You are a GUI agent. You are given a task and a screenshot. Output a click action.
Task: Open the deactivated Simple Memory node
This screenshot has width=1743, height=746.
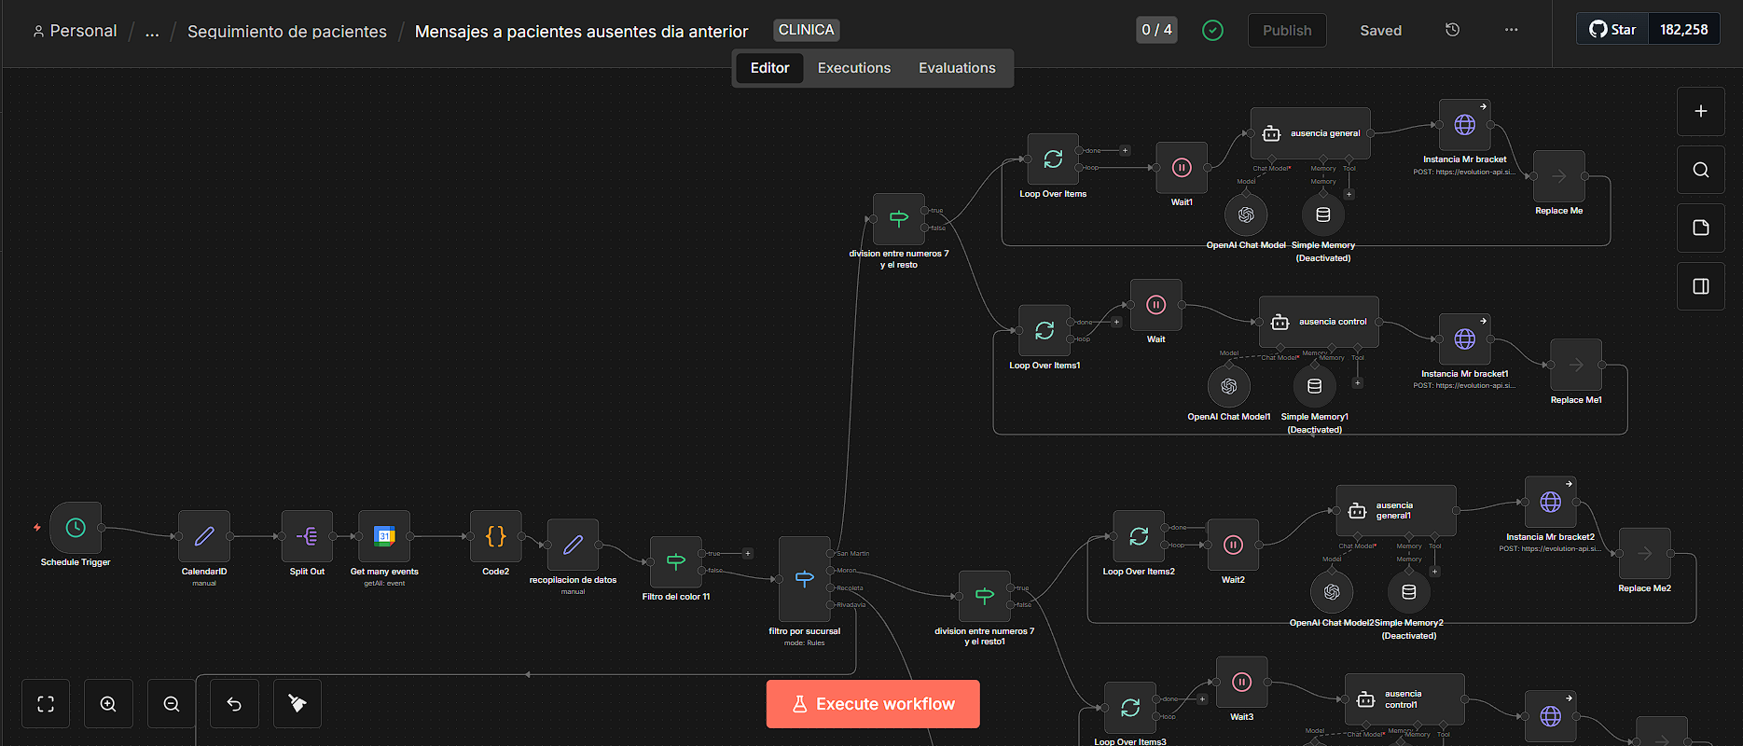pos(1323,215)
